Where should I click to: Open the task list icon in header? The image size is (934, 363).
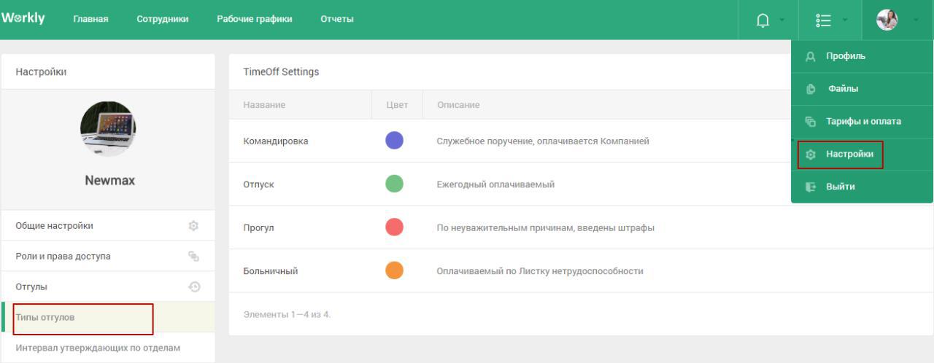coord(825,19)
